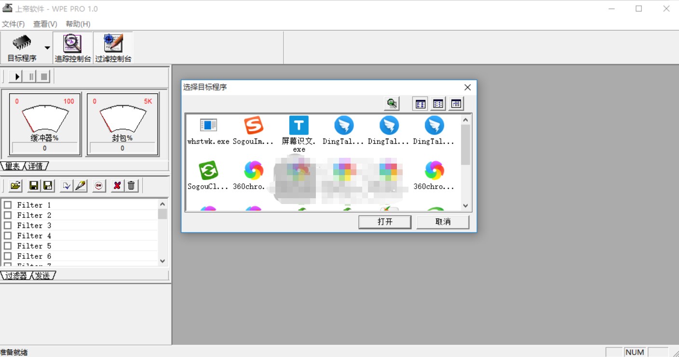Click the pause capture button
Viewport: 679px width, 357px height.
pyautogui.click(x=31, y=76)
